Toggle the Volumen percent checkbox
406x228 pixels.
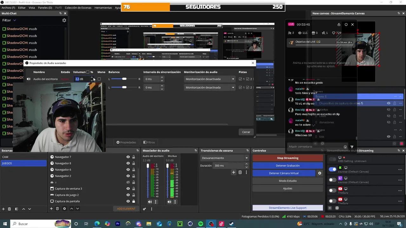tap(88, 72)
